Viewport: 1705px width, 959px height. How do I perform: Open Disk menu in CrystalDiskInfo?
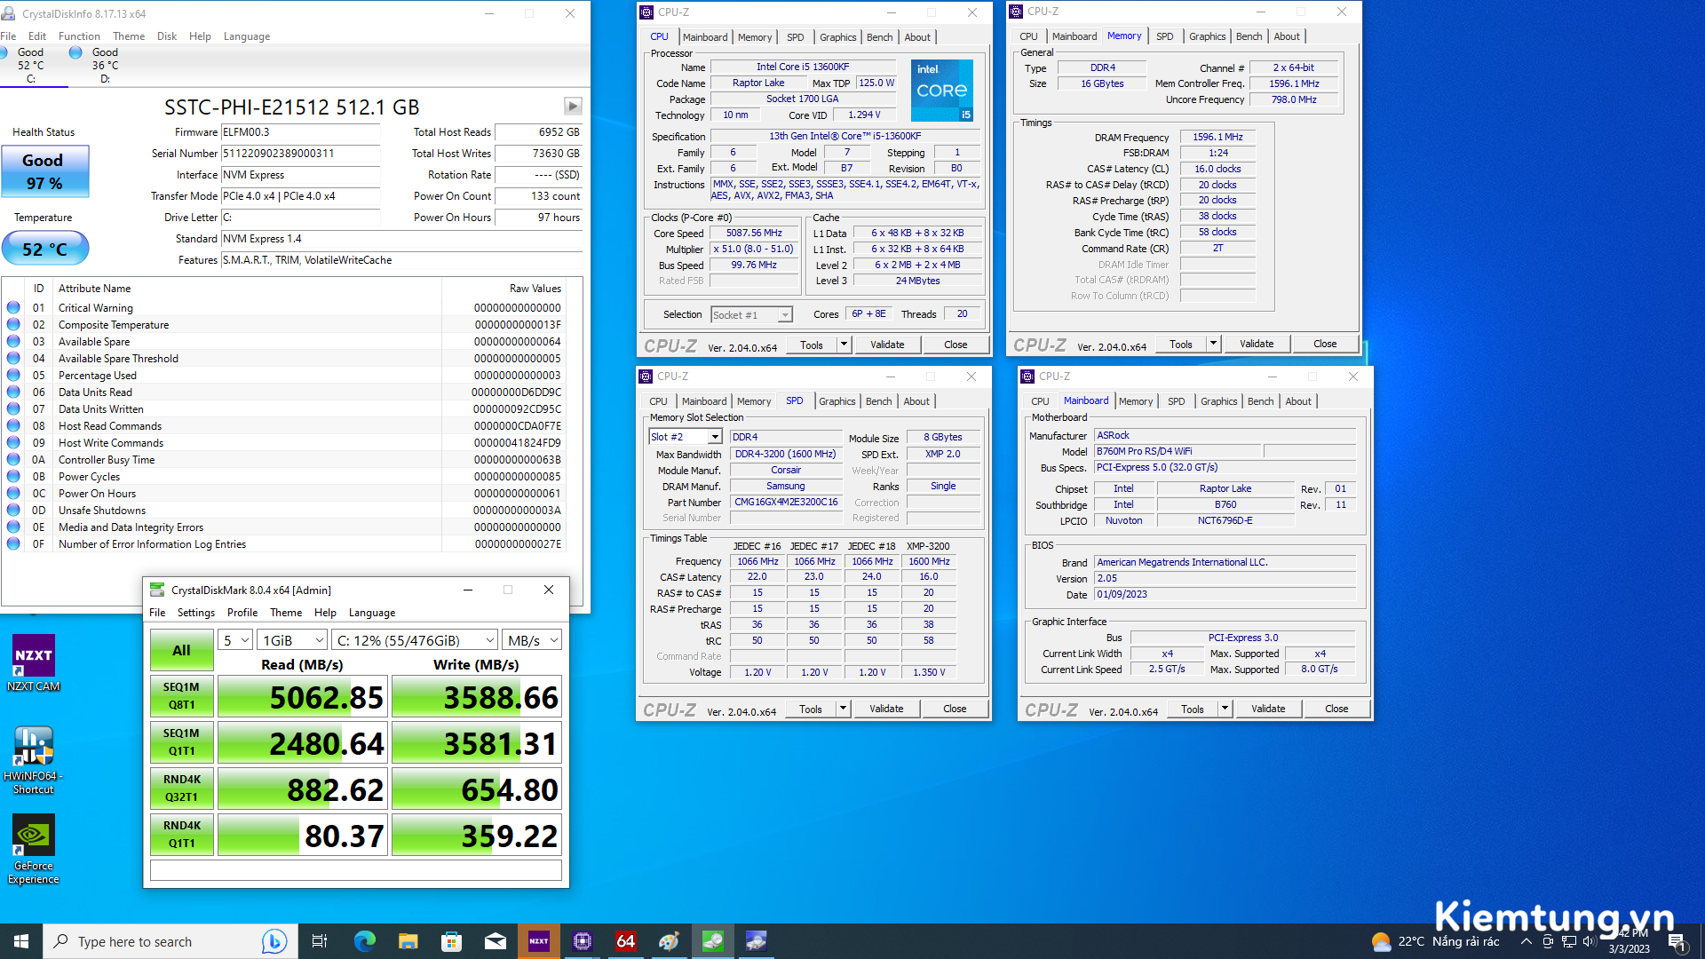click(x=167, y=36)
